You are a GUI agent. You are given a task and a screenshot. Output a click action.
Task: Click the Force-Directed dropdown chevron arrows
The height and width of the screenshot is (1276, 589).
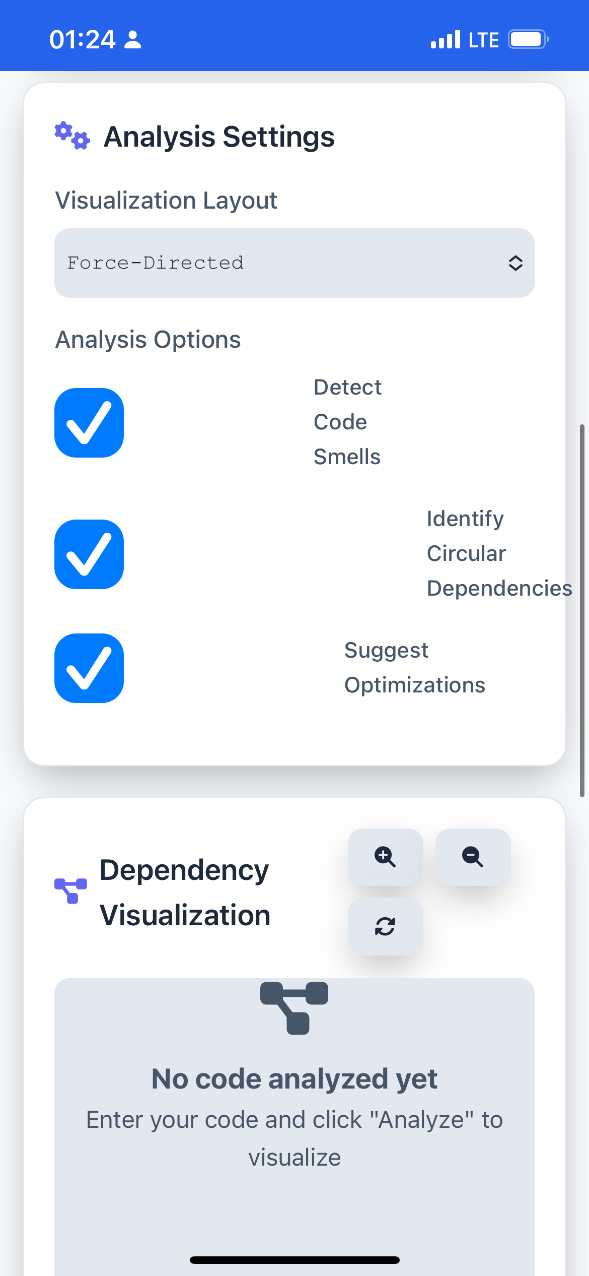(x=515, y=263)
